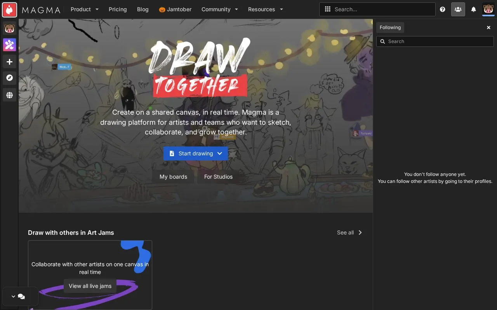This screenshot has width=497, height=310.
Task: Expand the Resources dropdown menu
Action: 266,9
